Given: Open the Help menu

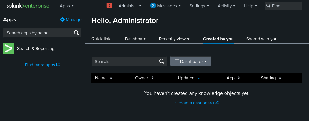Looking at the screenshot, I should [250, 6].
